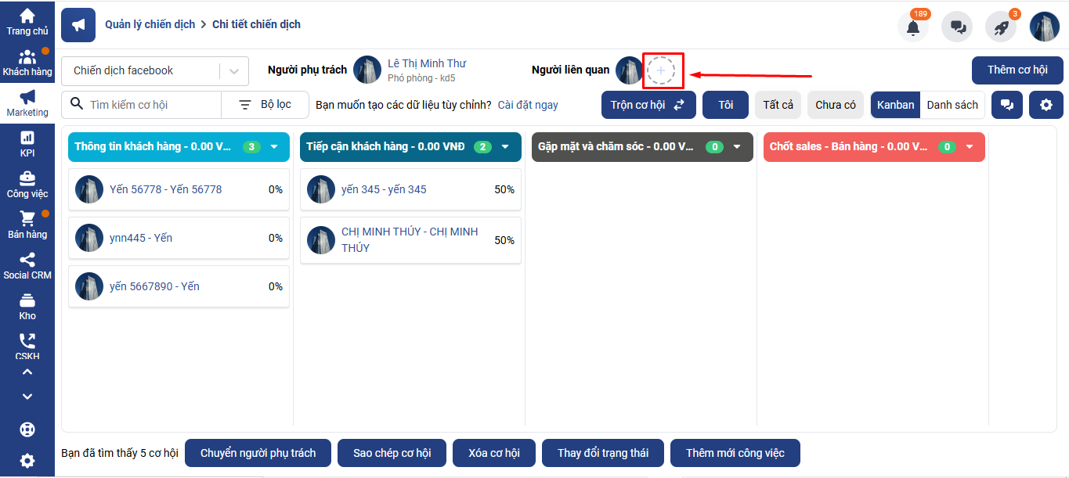Click the notification bell icon

click(912, 27)
